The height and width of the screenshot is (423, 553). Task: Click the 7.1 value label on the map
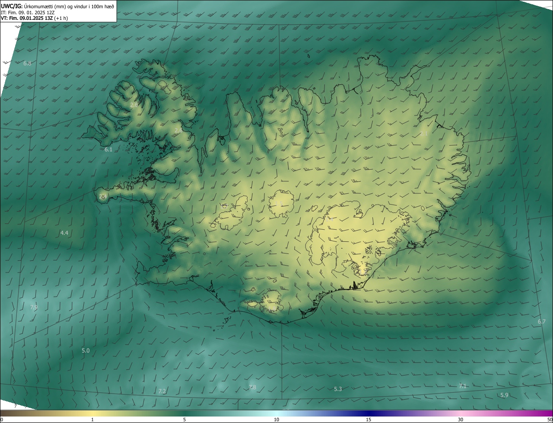[x=462, y=386]
